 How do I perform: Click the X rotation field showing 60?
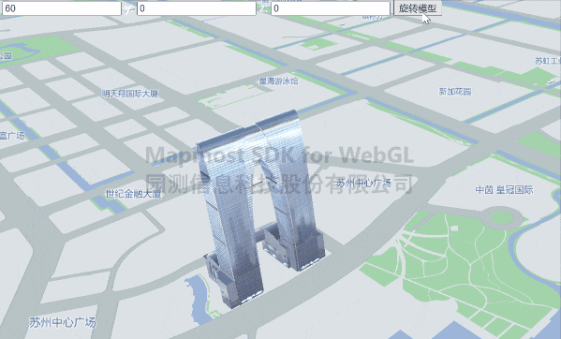click(62, 8)
